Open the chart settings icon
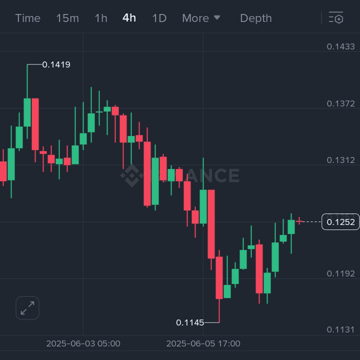Viewport: 360px width, 360px height. pos(336,18)
